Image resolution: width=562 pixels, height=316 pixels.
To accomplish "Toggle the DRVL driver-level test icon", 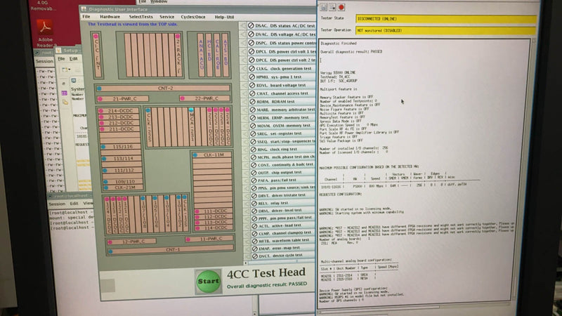I will (254, 210).
